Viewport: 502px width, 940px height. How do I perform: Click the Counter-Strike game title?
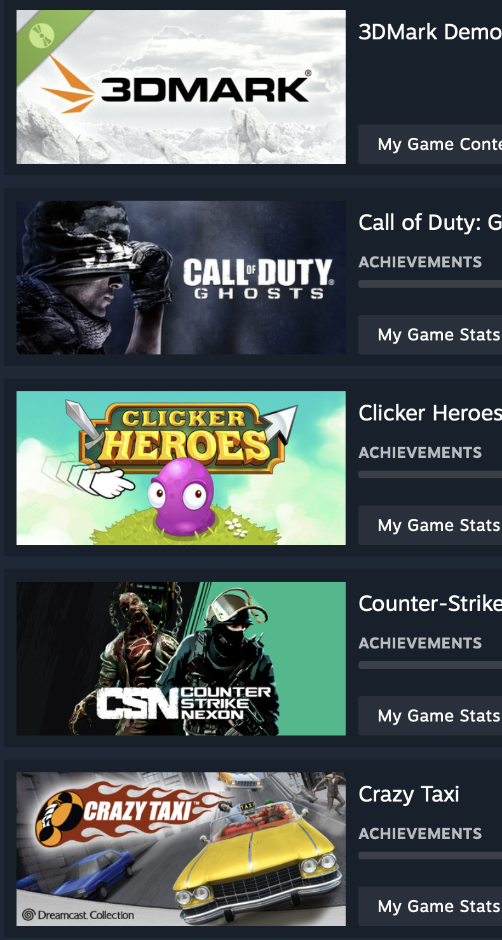point(430,603)
